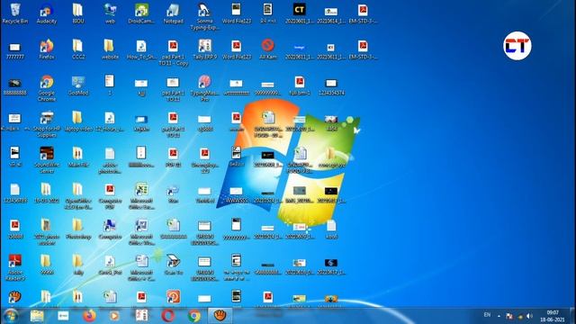Click the 16-03-2021 folder
The height and width of the screenshot is (324, 576).
pos(47,193)
